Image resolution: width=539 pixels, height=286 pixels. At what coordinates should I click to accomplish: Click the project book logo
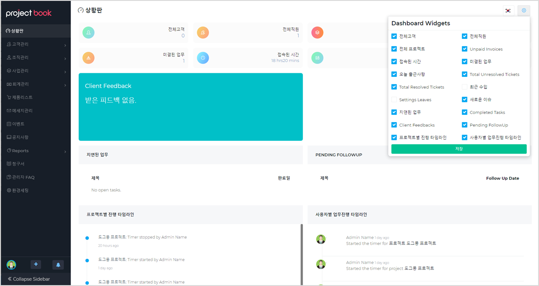(x=29, y=13)
